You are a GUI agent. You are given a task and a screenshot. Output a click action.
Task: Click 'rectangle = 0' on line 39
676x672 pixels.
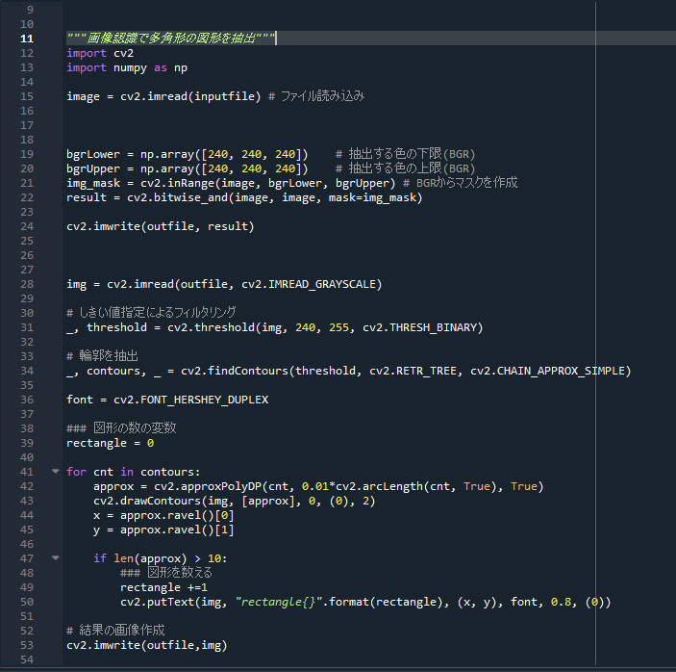(110, 443)
